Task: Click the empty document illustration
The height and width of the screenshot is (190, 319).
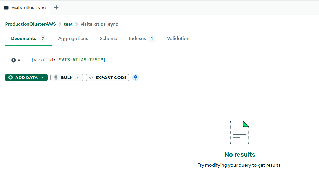Action: 239,132
